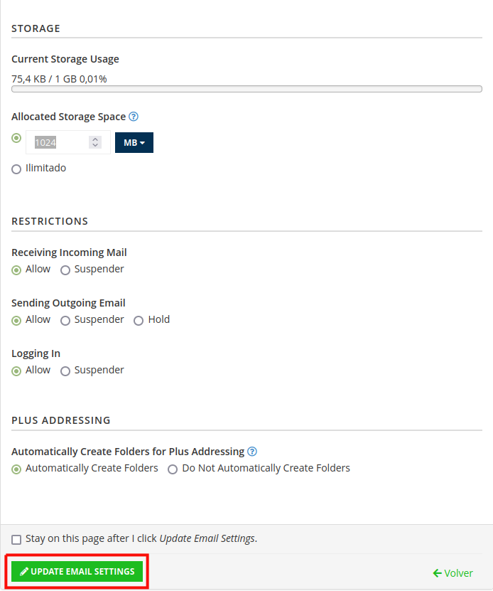Follow the Volver back link
This screenshot has width=493, height=591.
(x=453, y=573)
